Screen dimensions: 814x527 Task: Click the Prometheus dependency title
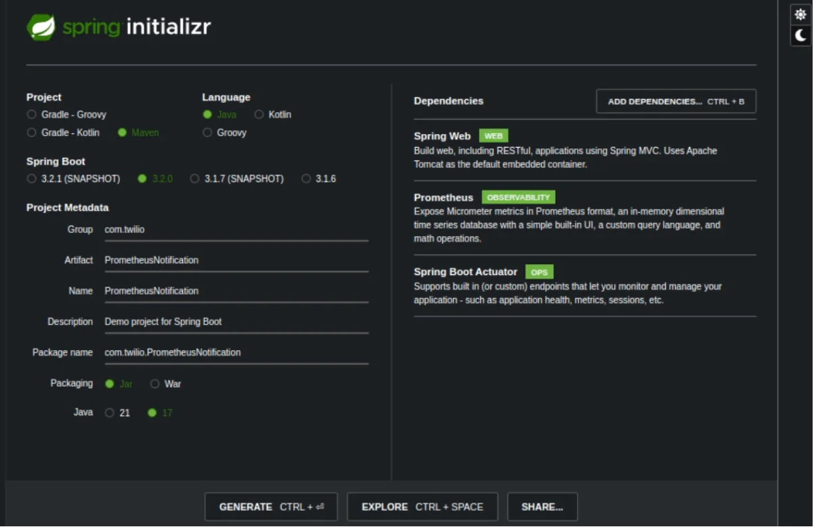pos(444,198)
